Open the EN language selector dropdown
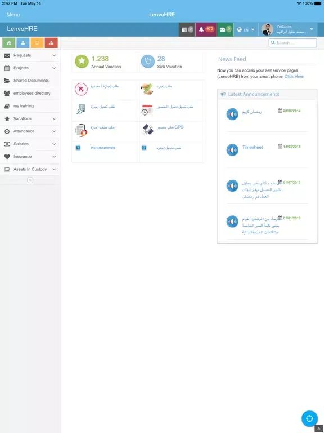The image size is (324, 433). [246, 29]
